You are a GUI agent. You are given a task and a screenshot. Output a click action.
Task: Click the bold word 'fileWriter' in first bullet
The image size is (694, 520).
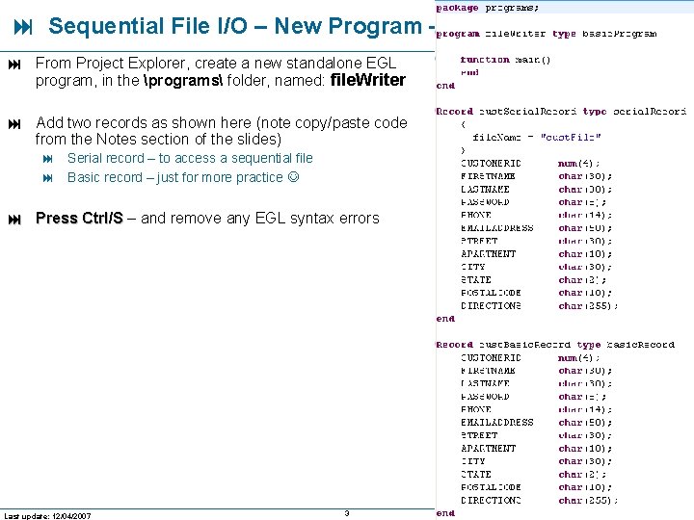click(368, 80)
